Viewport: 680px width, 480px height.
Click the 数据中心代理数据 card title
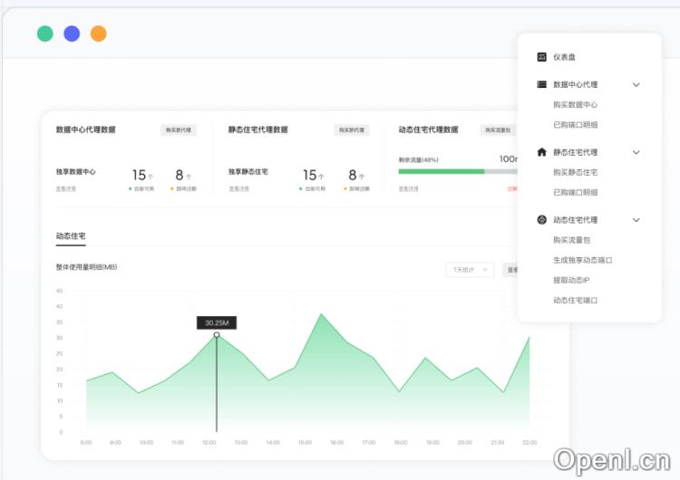click(x=85, y=130)
